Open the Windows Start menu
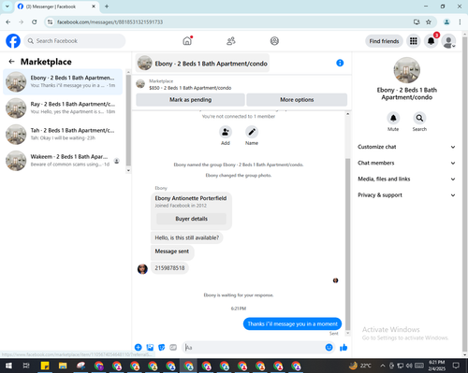The height and width of the screenshot is (373, 468). coord(8,366)
